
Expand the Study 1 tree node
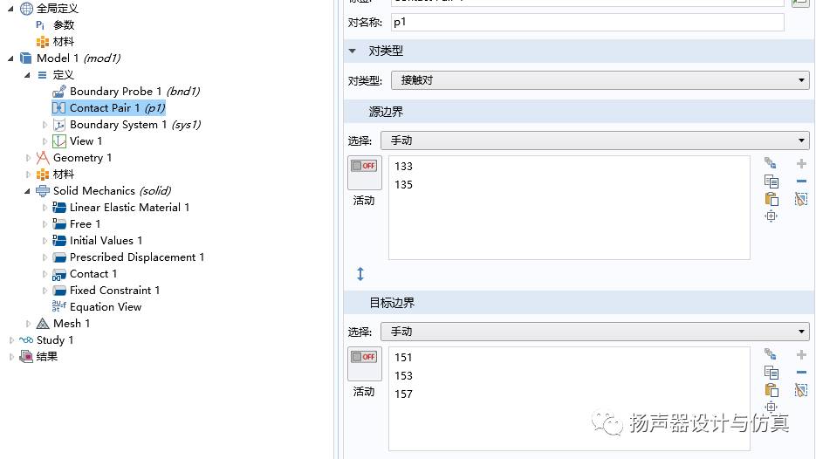point(11,340)
